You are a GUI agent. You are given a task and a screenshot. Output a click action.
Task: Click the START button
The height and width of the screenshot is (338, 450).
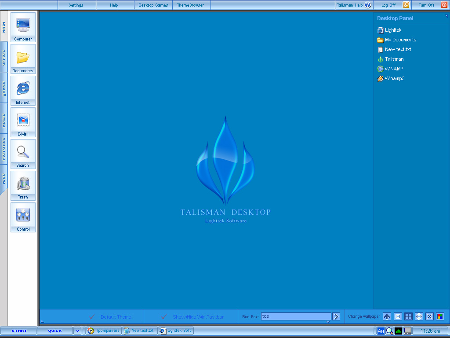18,331
